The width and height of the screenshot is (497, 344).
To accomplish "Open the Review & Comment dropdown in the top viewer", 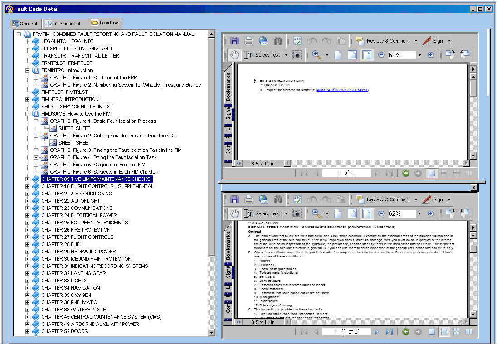I will point(416,41).
